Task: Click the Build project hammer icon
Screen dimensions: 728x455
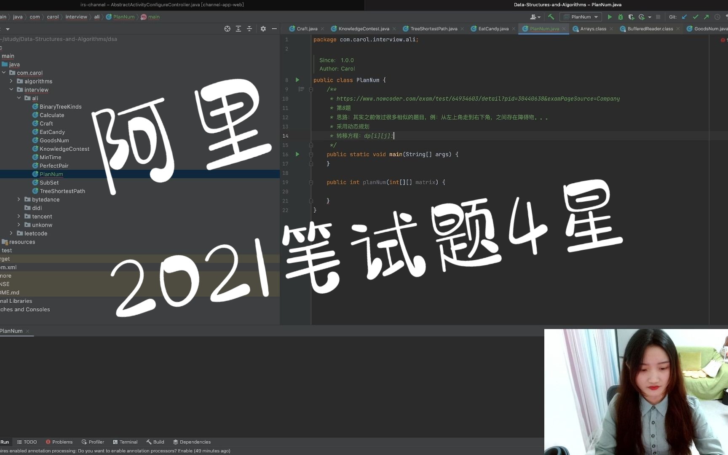Action: 551,17
